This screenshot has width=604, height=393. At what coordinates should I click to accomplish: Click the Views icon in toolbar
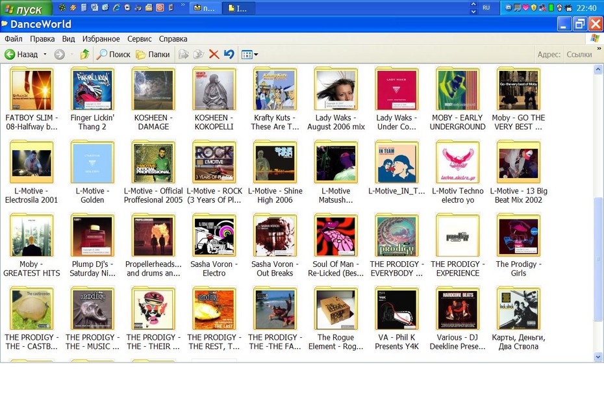pos(247,55)
